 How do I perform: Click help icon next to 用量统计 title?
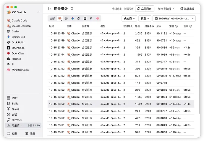[x=72, y=9]
